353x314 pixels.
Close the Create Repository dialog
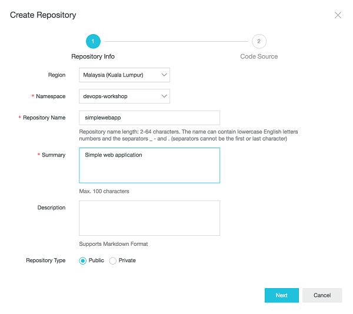pyautogui.click(x=338, y=15)
